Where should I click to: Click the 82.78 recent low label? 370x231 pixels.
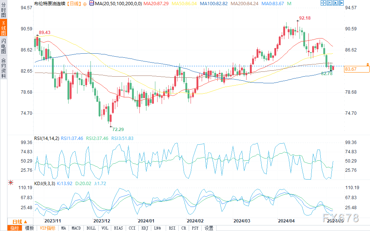pyautogui.click(x=327, y=74)
